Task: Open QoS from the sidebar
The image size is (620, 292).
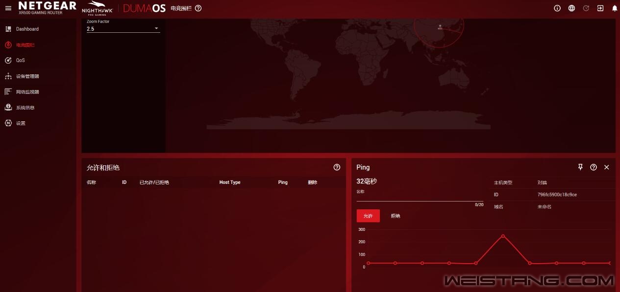Action: click(x=20, y=61)
